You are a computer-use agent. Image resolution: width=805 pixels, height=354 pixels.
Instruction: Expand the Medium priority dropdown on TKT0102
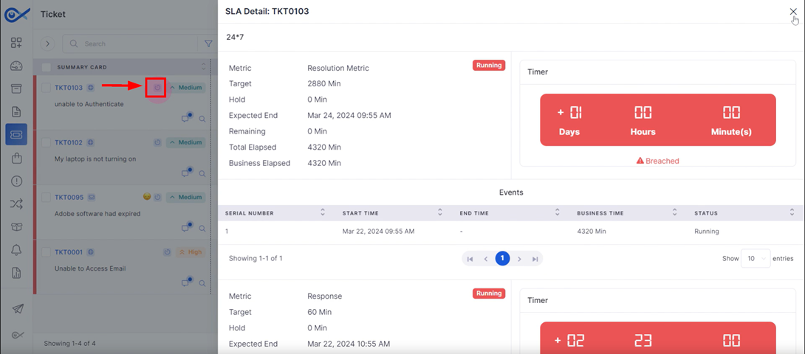point(185,142)
